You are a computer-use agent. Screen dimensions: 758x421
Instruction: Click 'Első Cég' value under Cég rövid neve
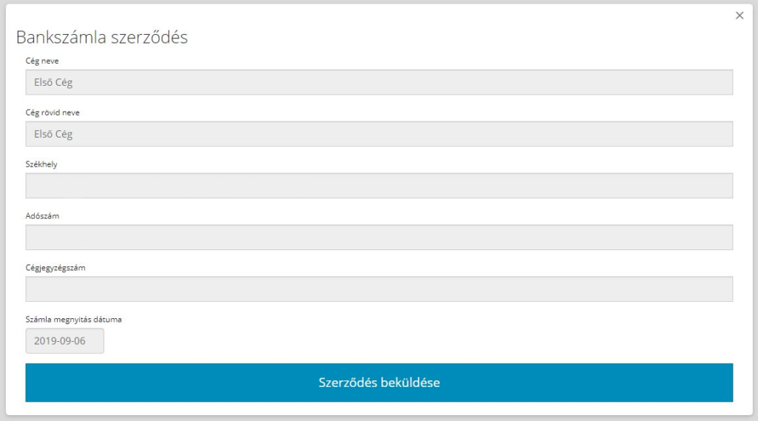point(53,134)
